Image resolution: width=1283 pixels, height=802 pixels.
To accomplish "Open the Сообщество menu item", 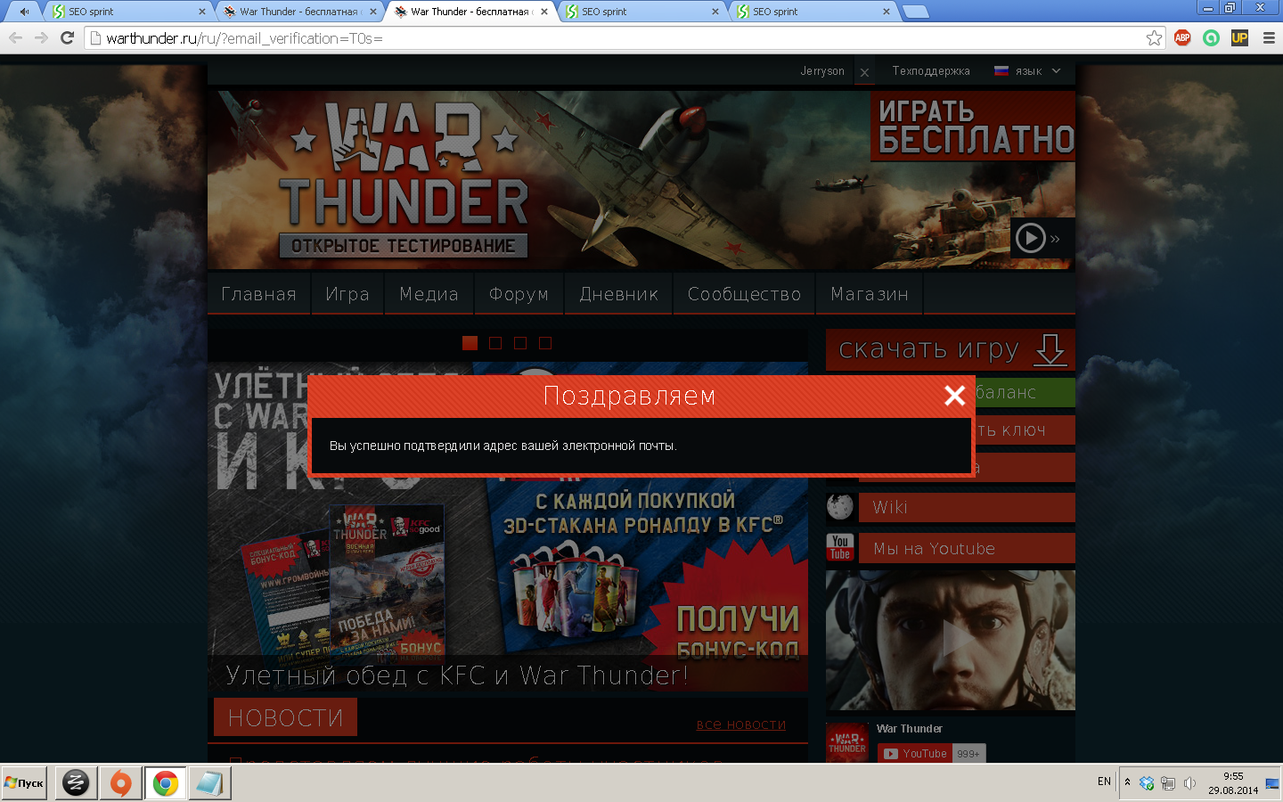I will pyautogui.click(x=744, y=294).
